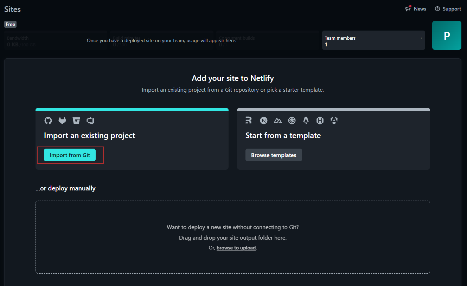
Task: Click the 'Import an existing project' title
Action: [x=90, y=135]
